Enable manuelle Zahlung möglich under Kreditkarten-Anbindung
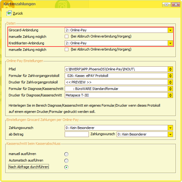Viewport: 182px width, 182px height. point(67,50)
